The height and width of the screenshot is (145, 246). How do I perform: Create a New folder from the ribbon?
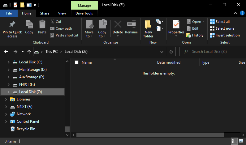[x=148, y=25]
